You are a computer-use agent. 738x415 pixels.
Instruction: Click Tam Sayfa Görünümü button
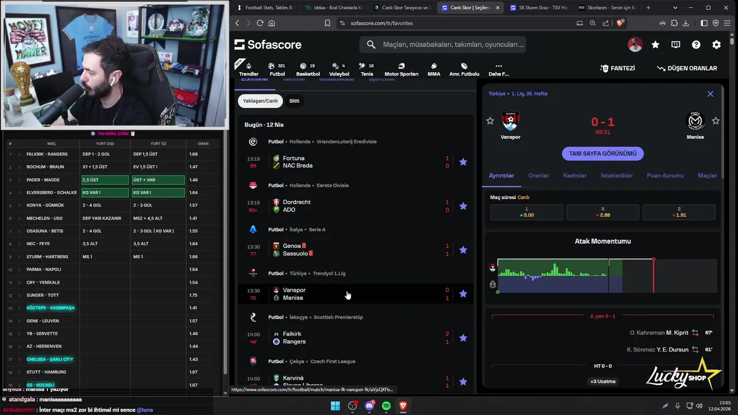pos(603,154)
